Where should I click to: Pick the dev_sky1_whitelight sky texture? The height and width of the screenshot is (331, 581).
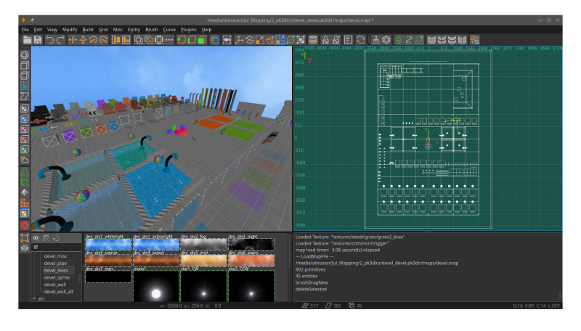click(108, 245)
